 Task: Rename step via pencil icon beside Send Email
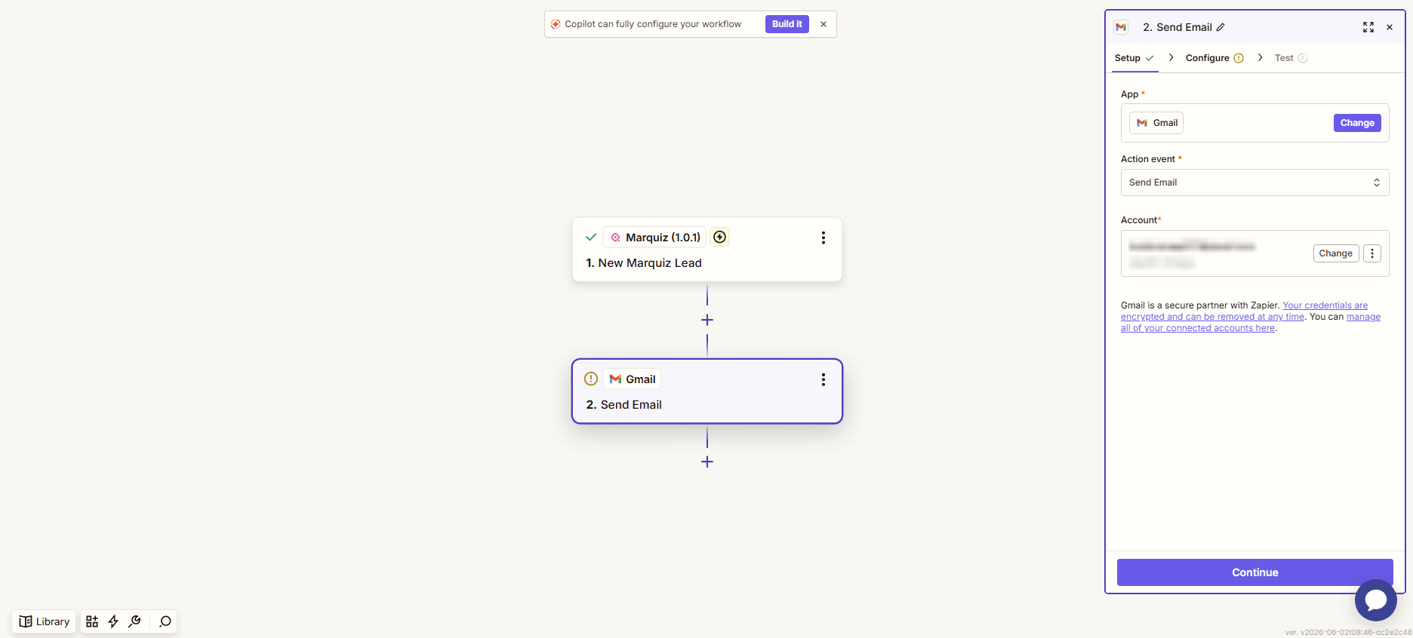[1221, 27]
